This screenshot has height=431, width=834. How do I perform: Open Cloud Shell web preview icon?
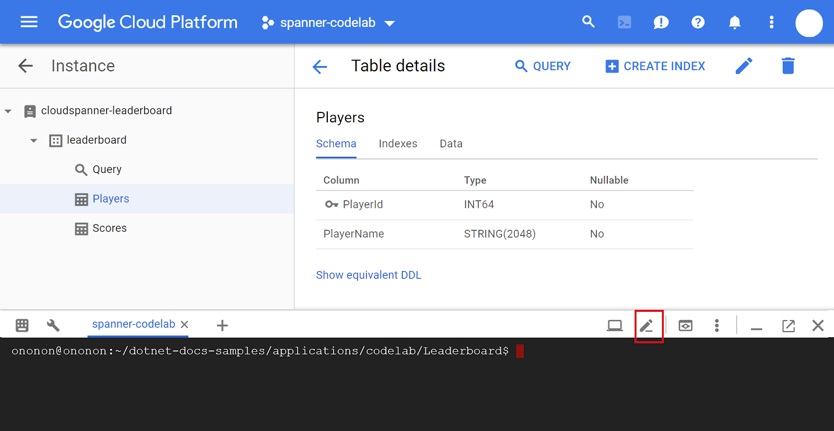pos(685,326)
